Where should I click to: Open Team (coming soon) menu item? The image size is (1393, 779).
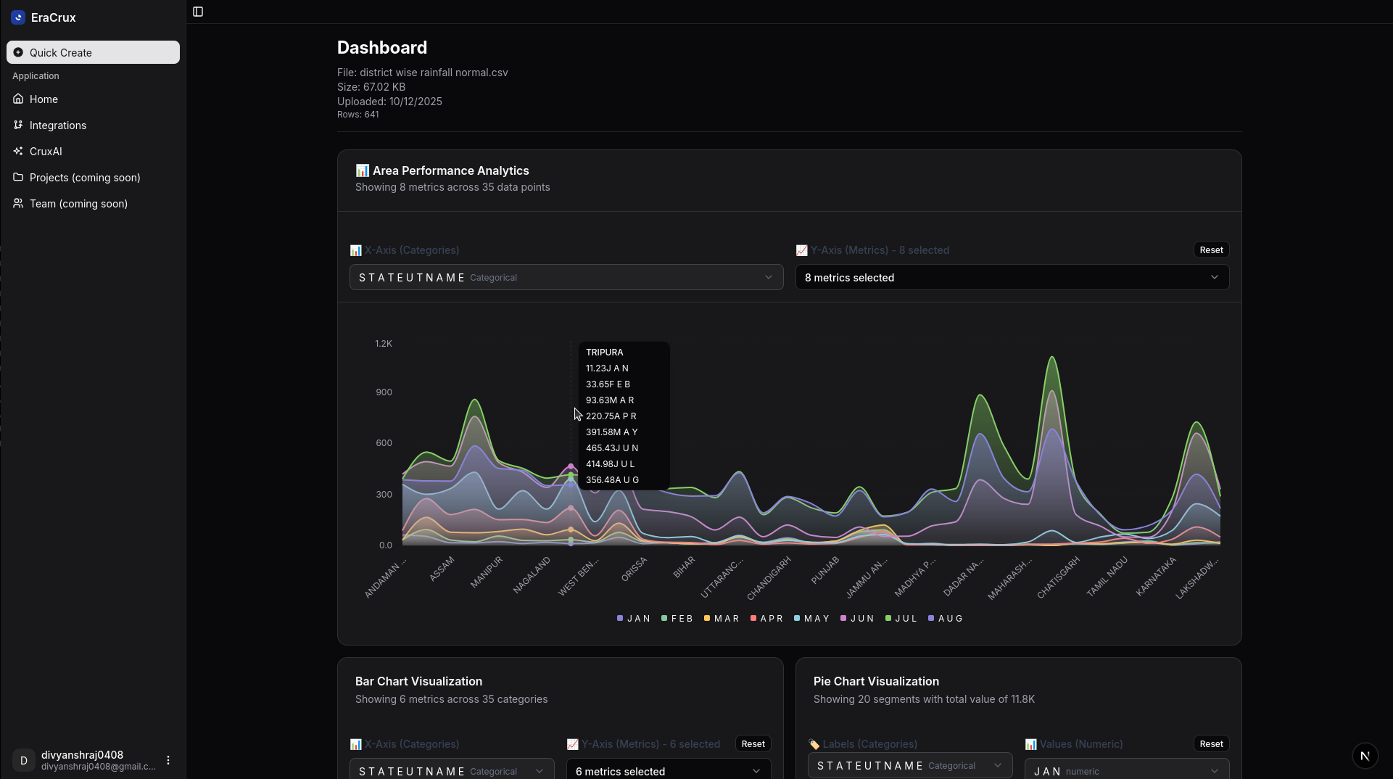tap(78, 203)
